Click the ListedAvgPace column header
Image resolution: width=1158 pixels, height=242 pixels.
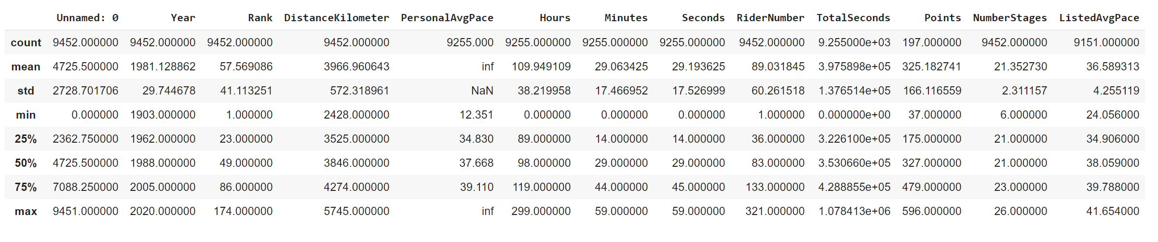pyautogui.click(x=1099, y=18)
